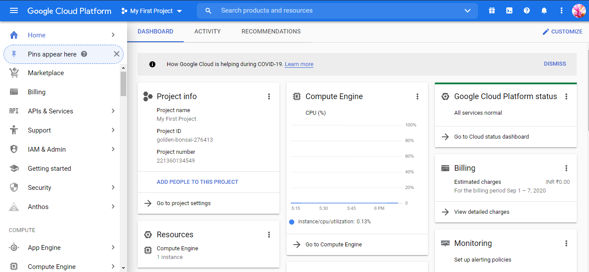
Task: Switch to the Recommendations tab
Action: [x=271, y=31]
